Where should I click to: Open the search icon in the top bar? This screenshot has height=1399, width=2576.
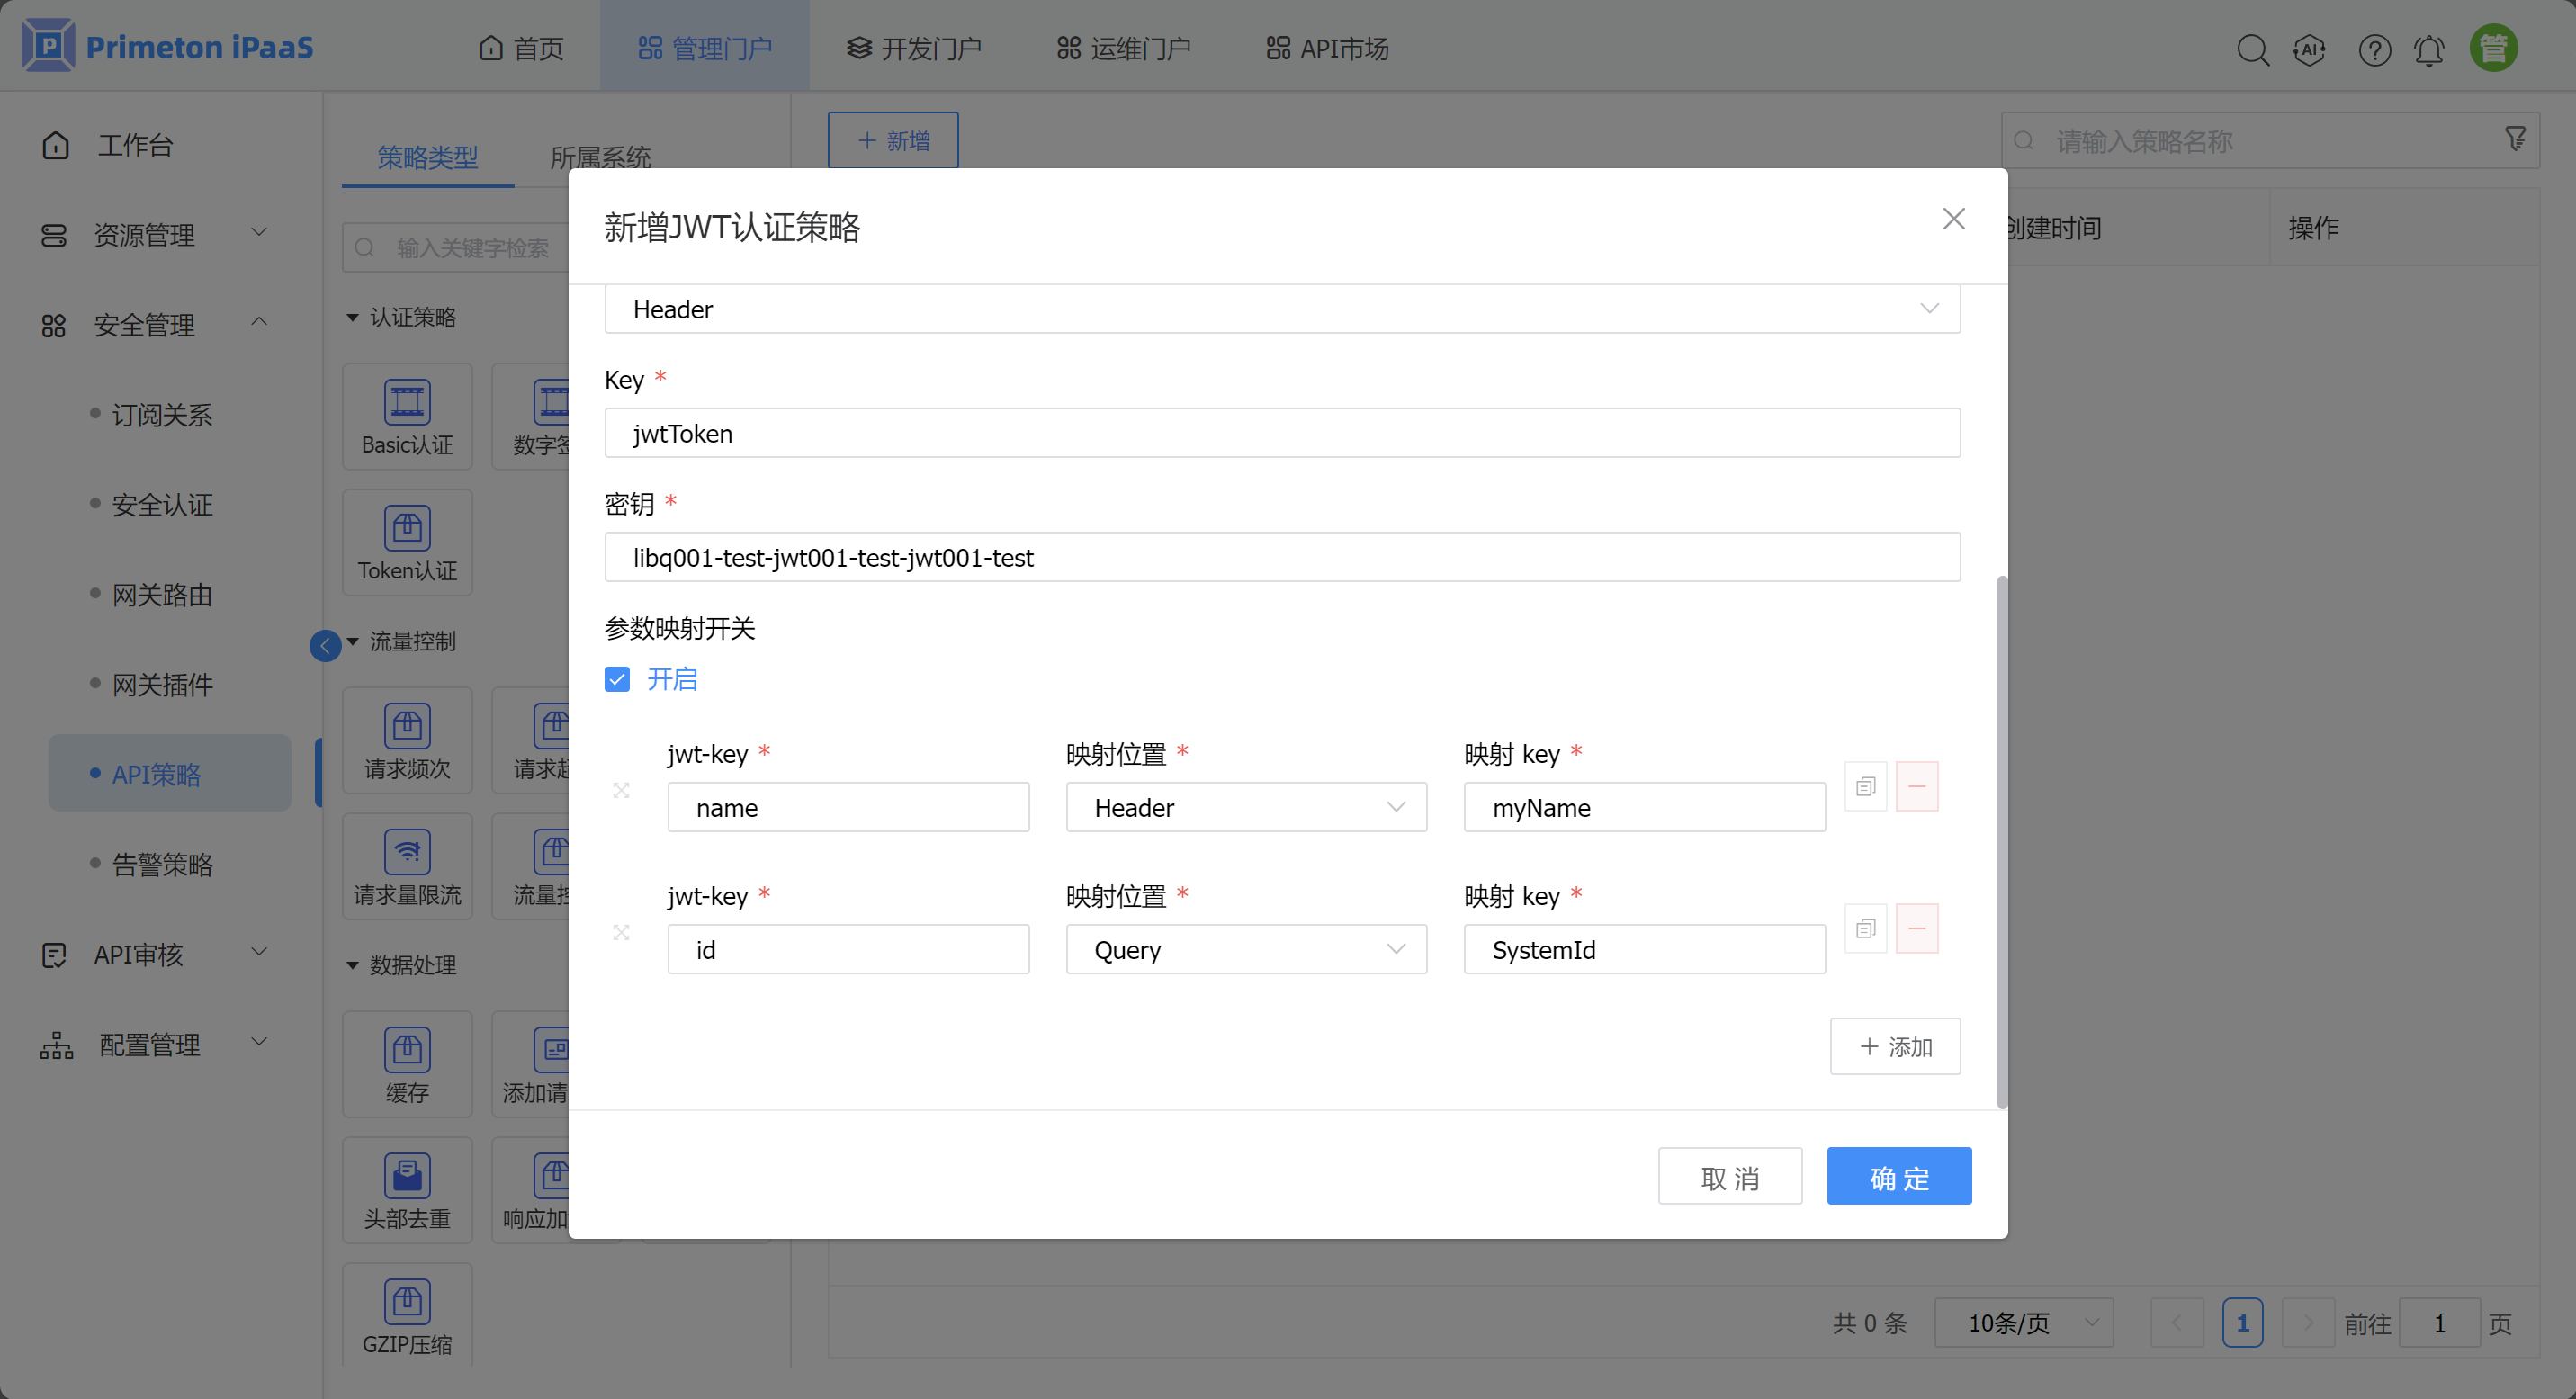[2252, 49]
